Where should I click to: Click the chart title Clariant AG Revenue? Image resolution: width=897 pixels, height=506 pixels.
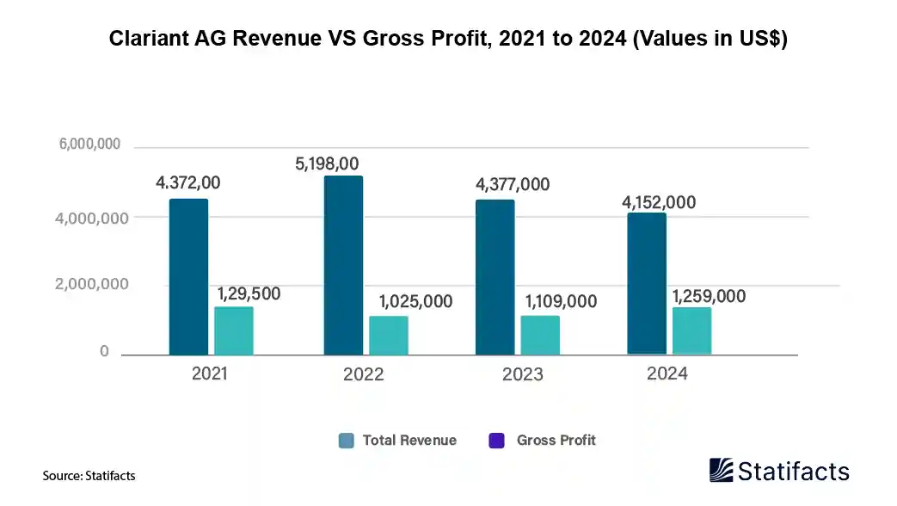tap(449, 38)
